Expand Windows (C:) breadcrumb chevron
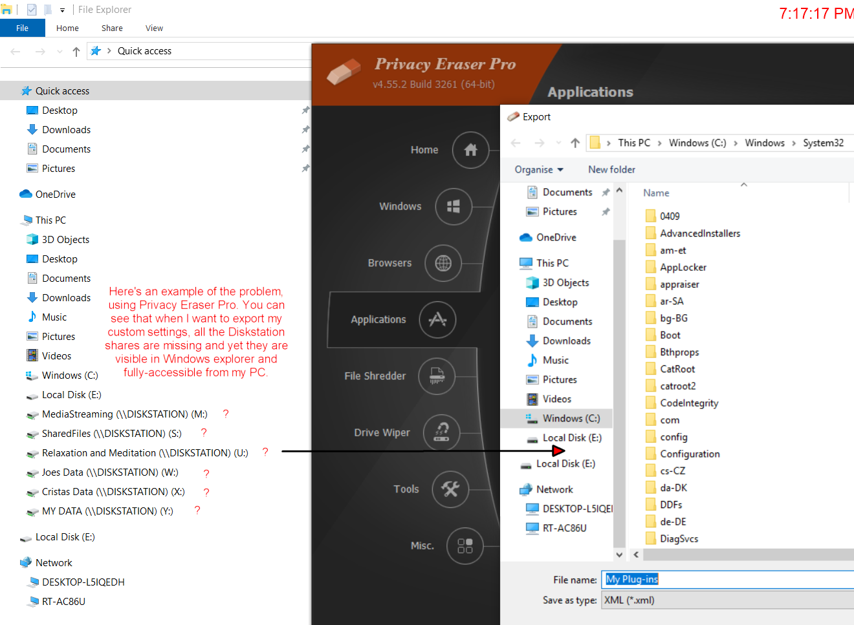The height and width of the screenshot is (625, 854). (x=736, y=143)
